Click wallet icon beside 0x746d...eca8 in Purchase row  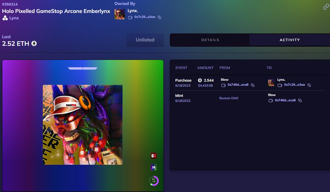pos(223,85)
